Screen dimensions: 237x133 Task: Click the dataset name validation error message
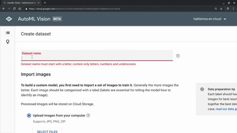pyautogui.click(x=79, y=64)
